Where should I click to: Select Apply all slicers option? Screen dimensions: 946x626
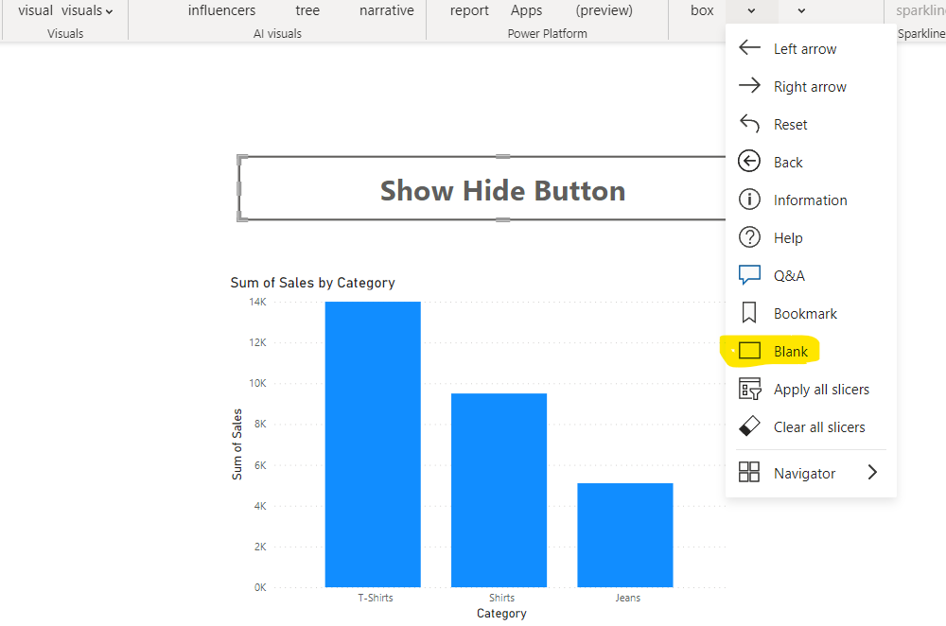[x=811, y=390]
